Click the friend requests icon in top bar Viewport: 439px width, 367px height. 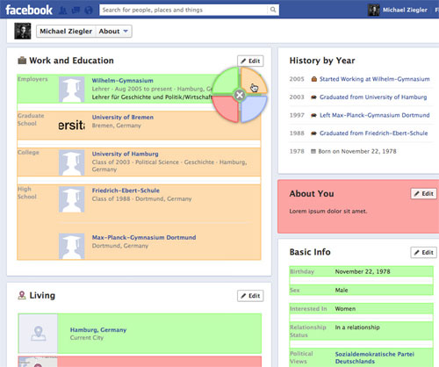63,11
